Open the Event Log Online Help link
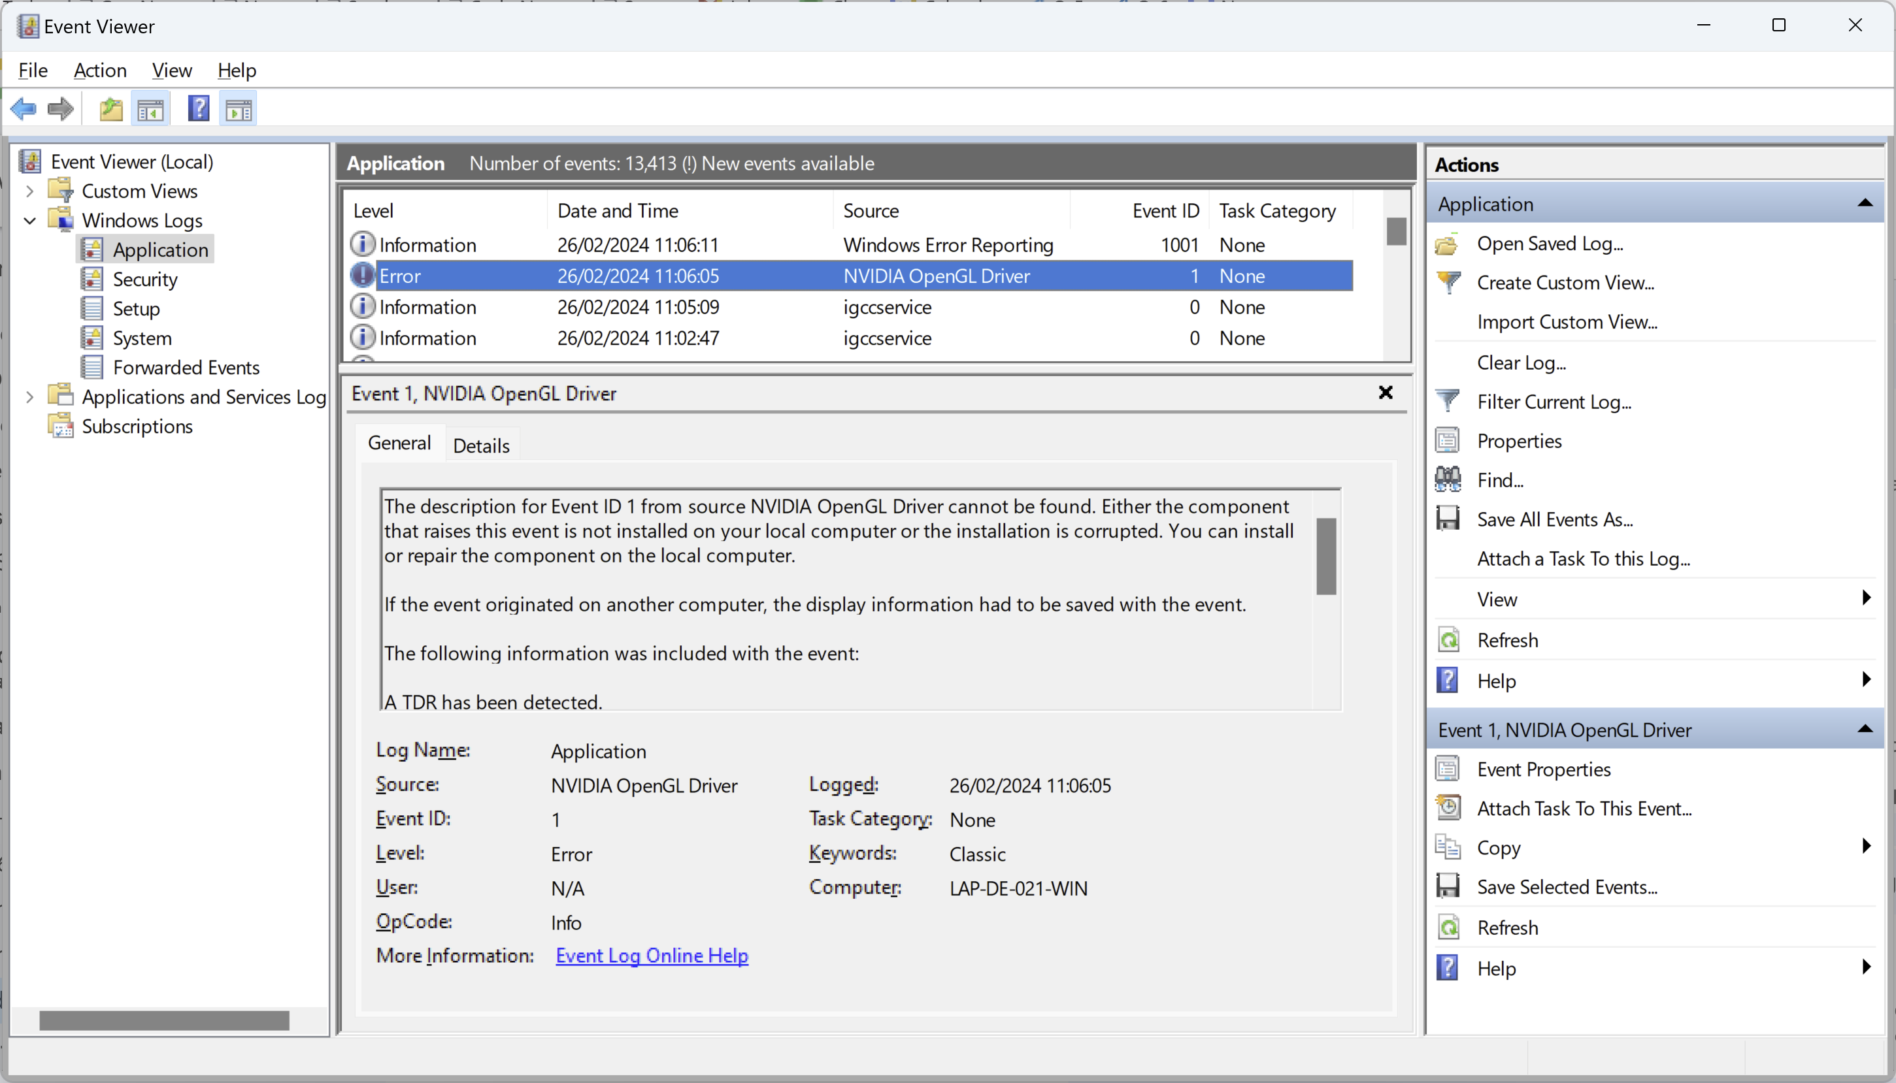This screenshot has width=1896, height=1083. [x=651, y=956]
